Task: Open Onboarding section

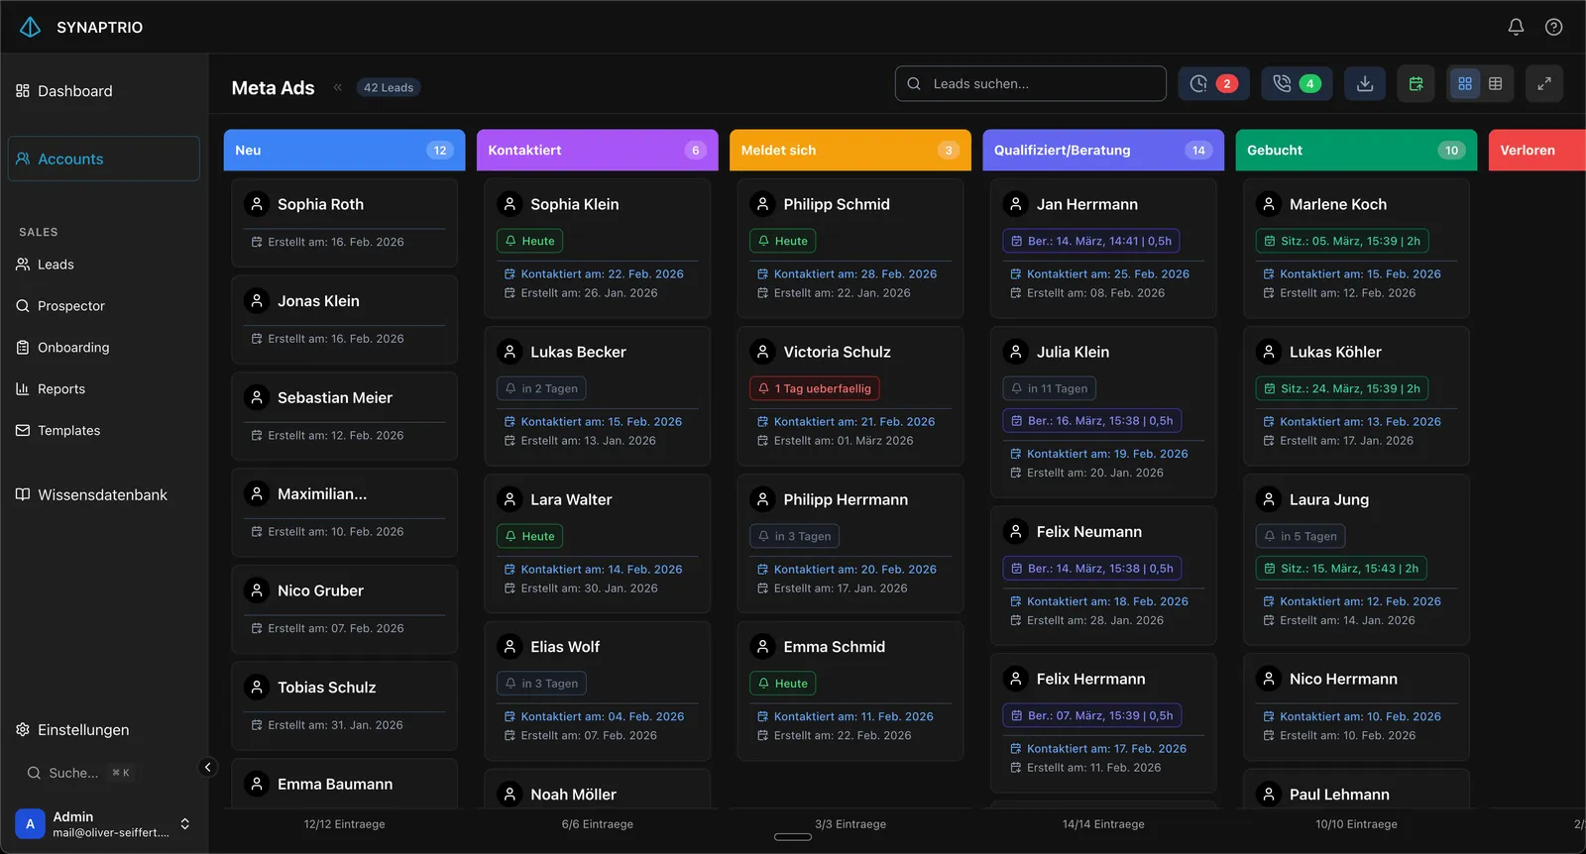Action: click(x=103, y=348)
